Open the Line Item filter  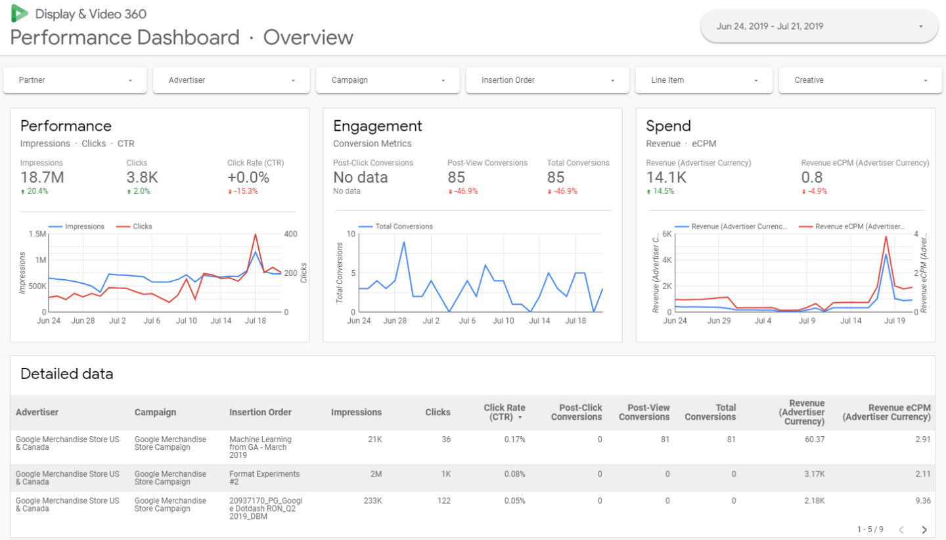[704, 80]
